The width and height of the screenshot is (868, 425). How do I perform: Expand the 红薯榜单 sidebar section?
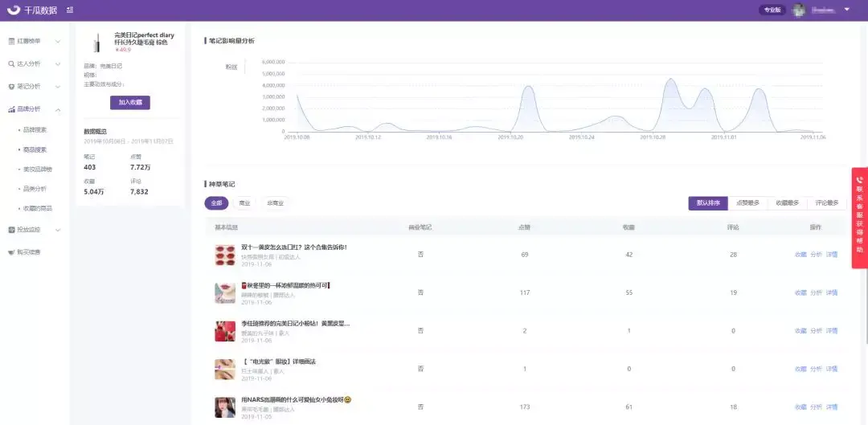tap(58, 41)
